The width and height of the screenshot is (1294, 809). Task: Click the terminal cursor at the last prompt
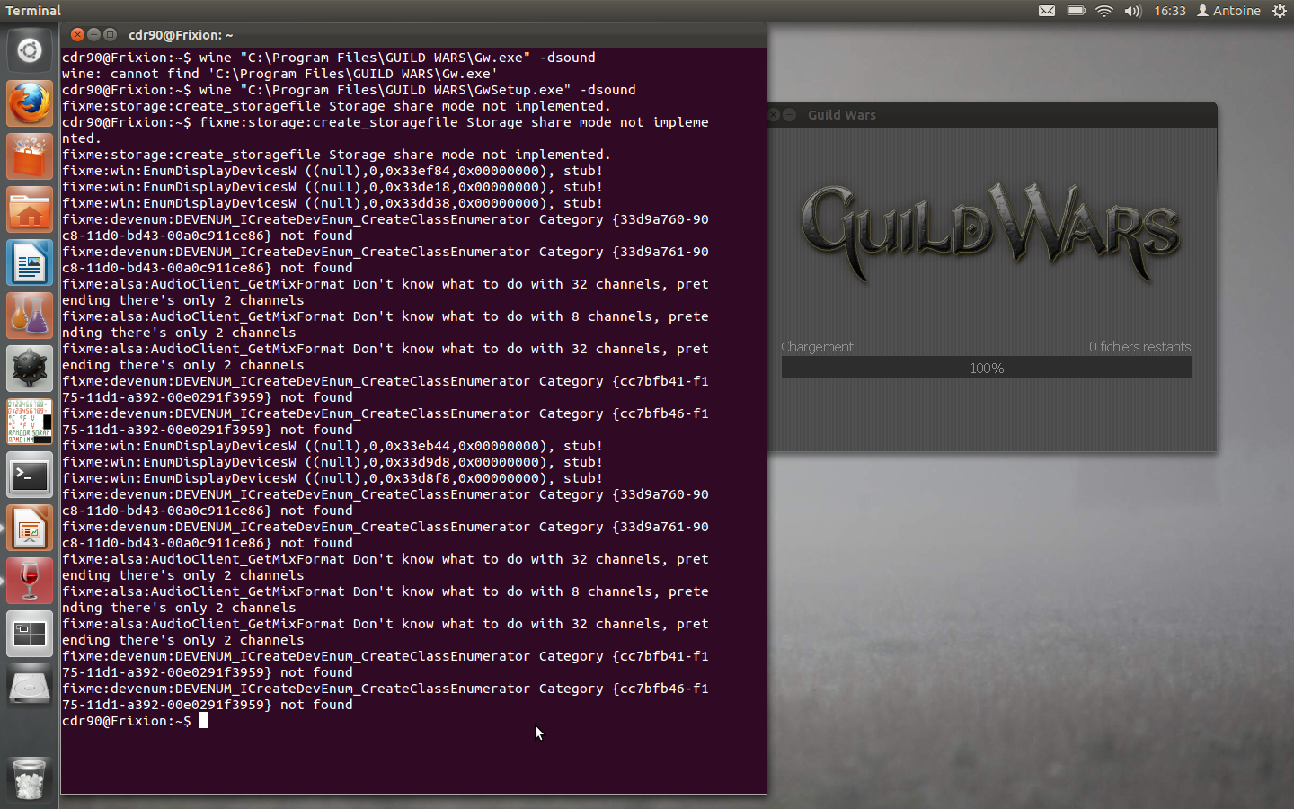click(204, 720)
